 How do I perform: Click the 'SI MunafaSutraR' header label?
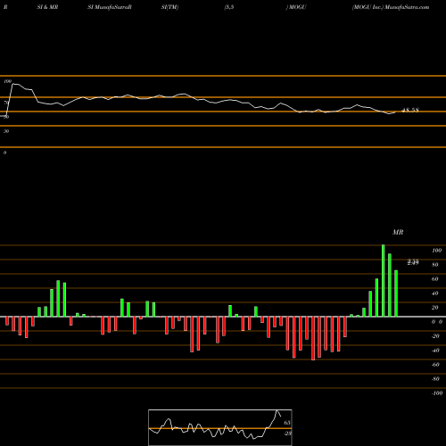tap(110, 7)
